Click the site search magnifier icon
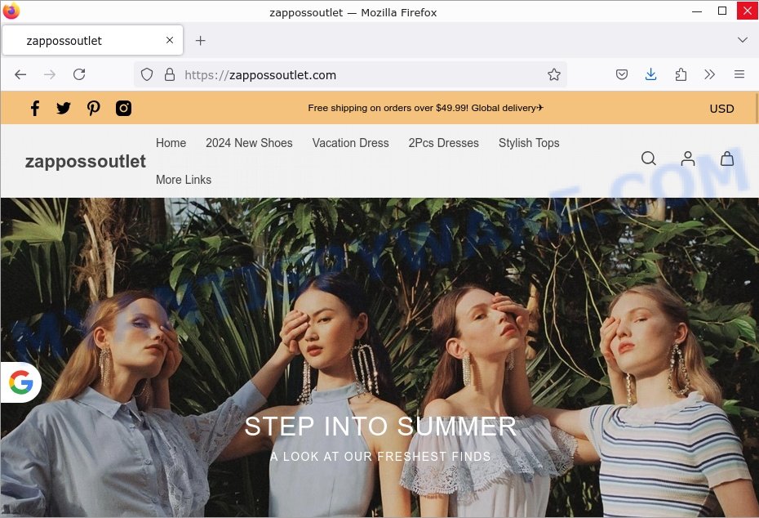This screenshot has width=759, height=518. tap(649, 159)
